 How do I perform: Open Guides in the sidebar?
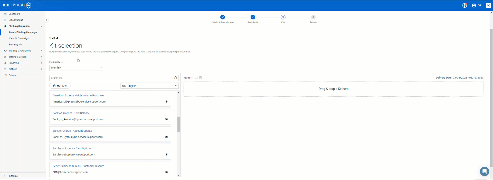[x=12, y=75]
